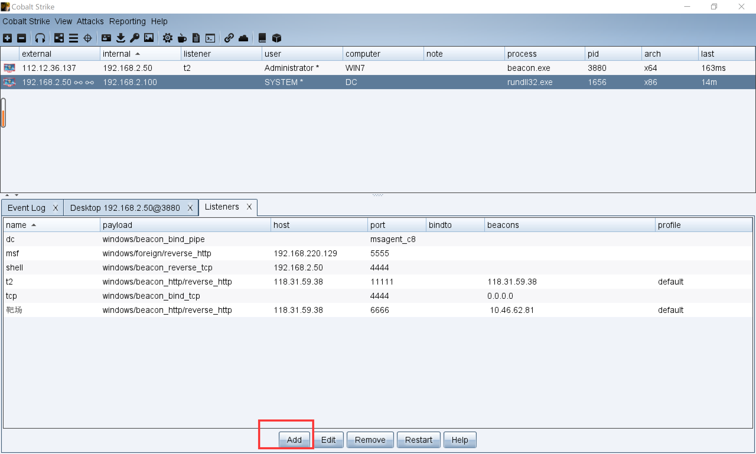Select the tcp listener row
Screen dimensions: 756x454
pos(378,295)
